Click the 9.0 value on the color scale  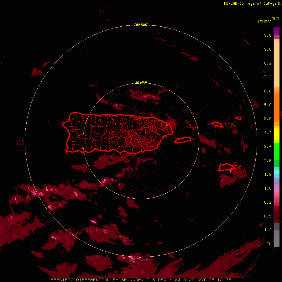coord(268,49)
